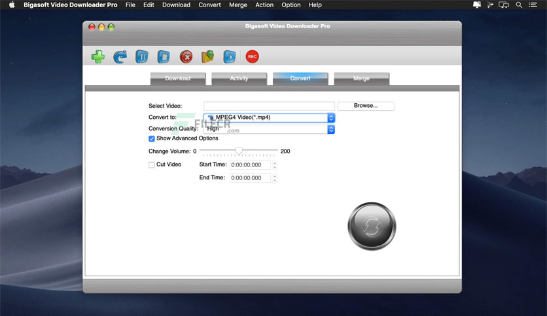This screenshot has width=547, height=316.
Task: Open the download folder icon
Action: tap(207, 56)
